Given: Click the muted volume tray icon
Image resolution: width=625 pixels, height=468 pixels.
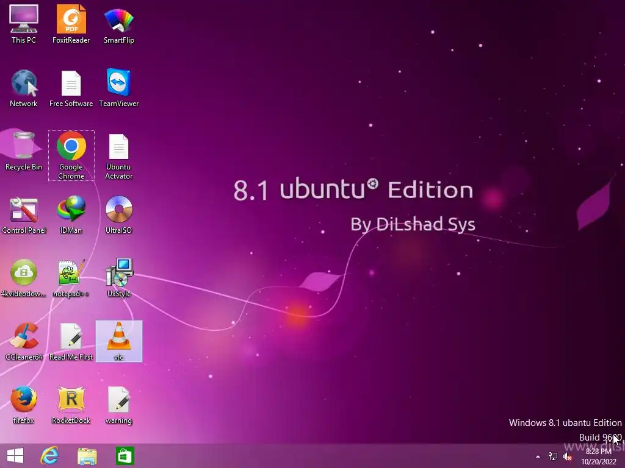Looking at the screenshot, I should [568, 456].
